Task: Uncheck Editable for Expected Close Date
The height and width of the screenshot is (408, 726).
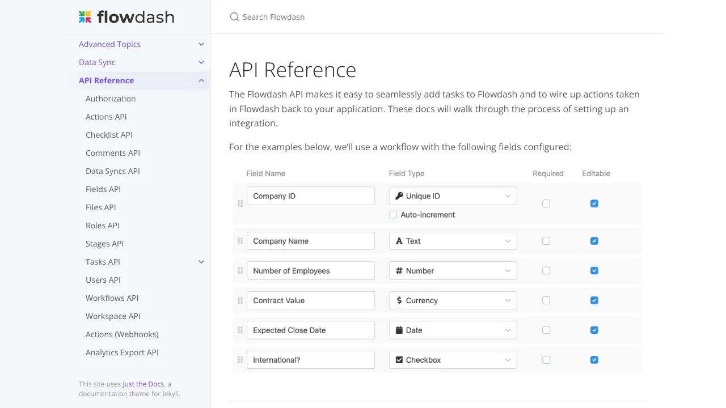Action: tap(594, 330)
